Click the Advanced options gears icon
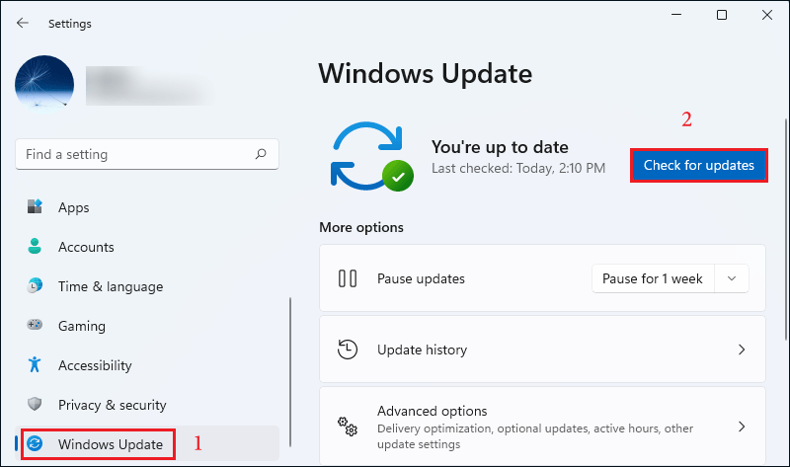790x467 pixels. (x=348, y=427)
